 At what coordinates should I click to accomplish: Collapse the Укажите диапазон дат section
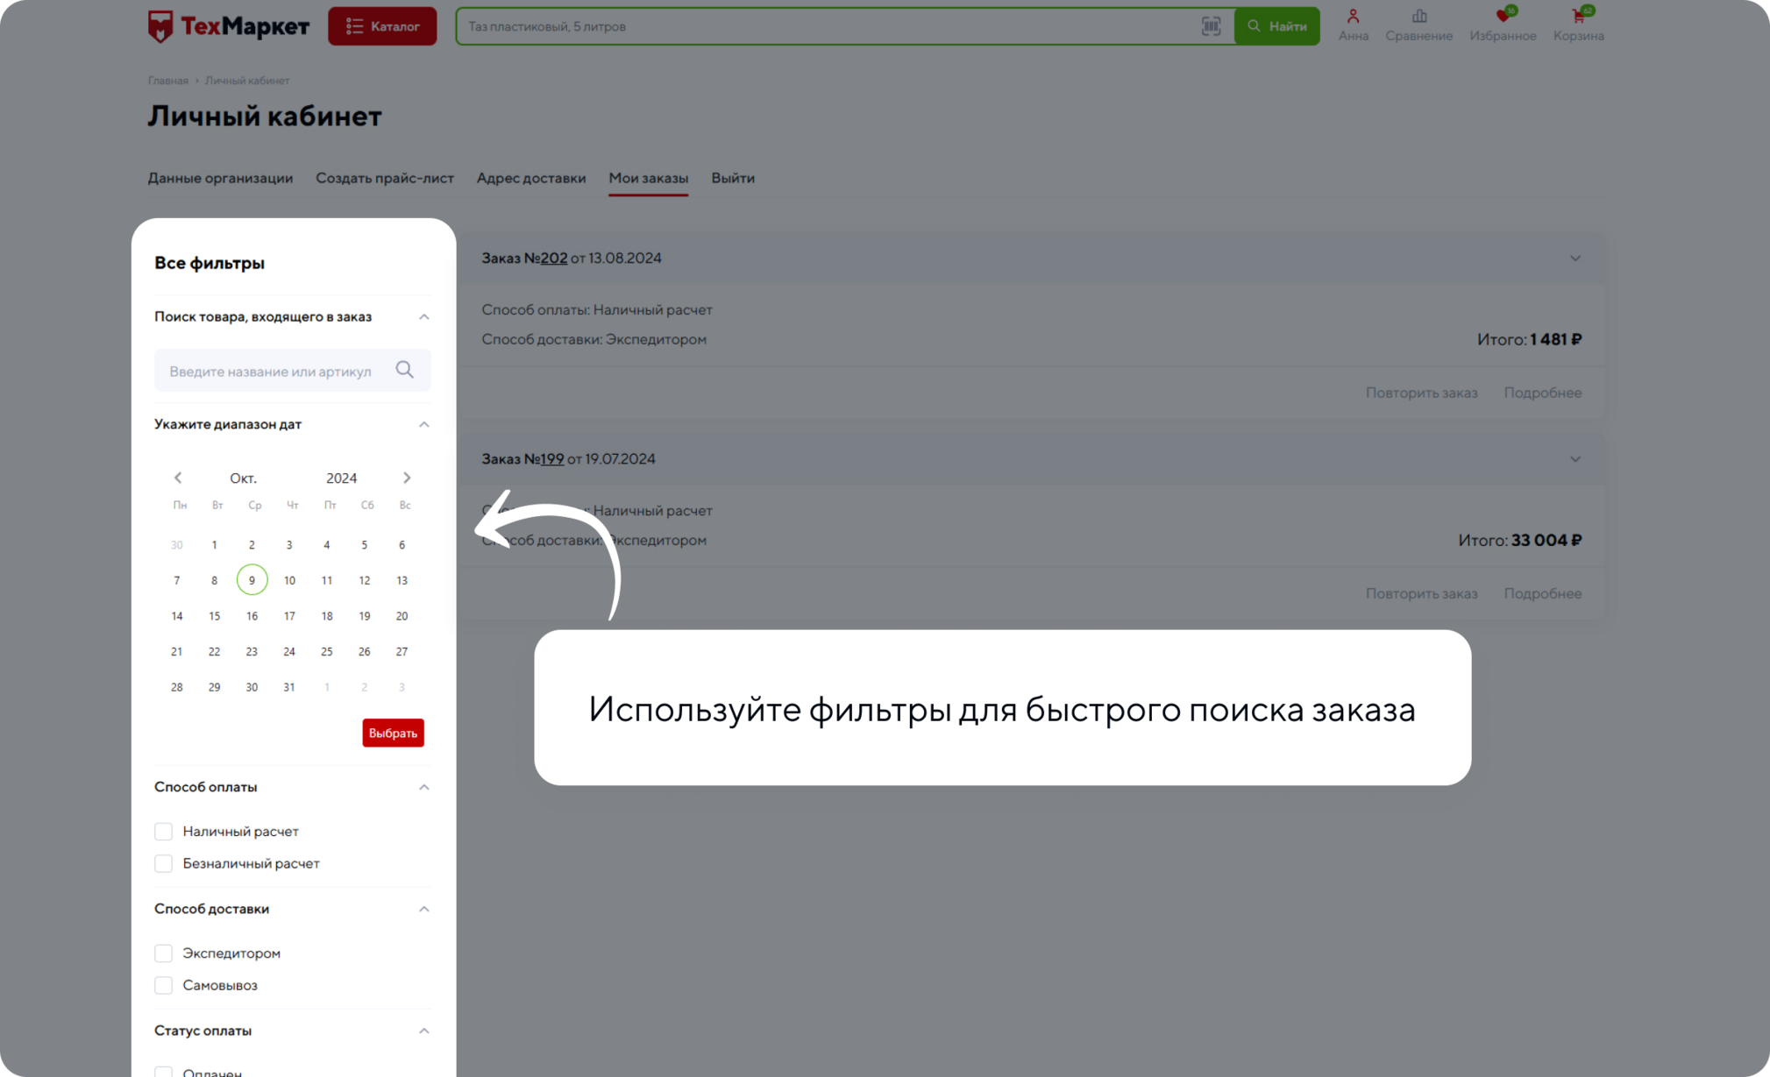coord(423,424)
